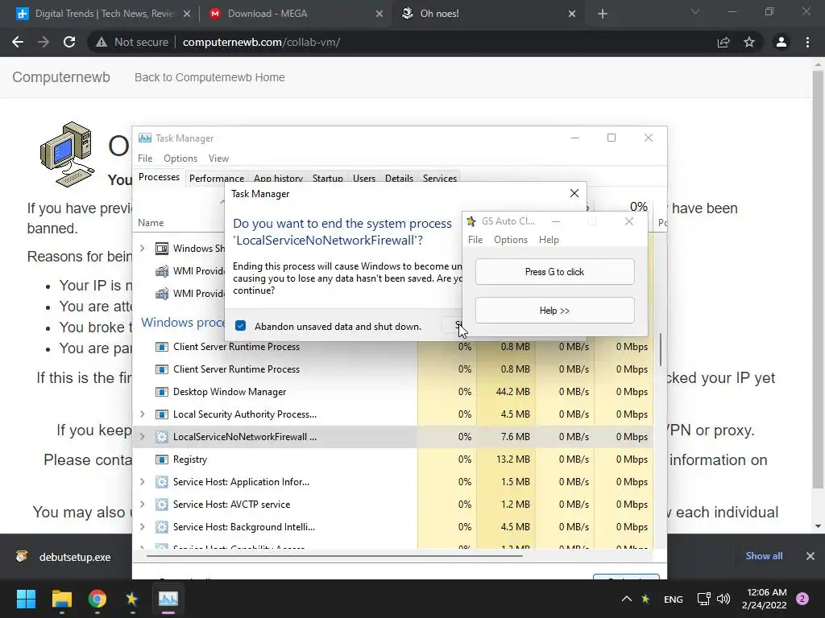Expand Windows Shell process row
The image size is (825, 618).
point(142,248)
